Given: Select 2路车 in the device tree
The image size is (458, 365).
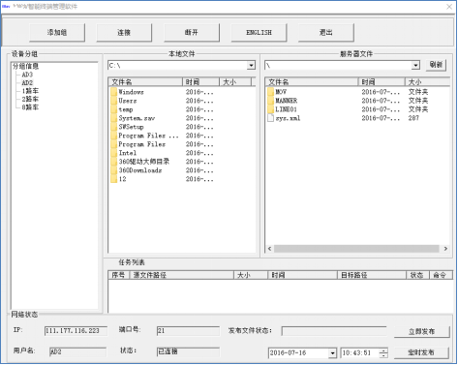Looking at the screenshot, I should tap(30, 99).
